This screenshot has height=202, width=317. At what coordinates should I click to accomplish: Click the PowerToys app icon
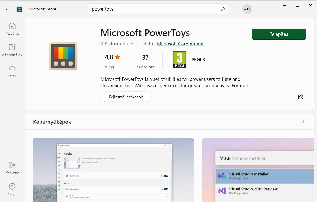tap(63, 56)
